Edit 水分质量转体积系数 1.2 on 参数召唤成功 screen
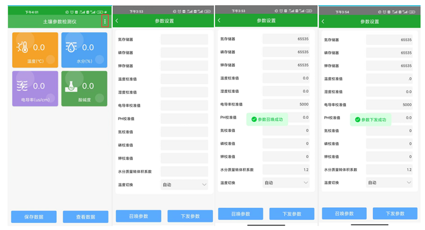The image size is (425, 230). [286, 170]
